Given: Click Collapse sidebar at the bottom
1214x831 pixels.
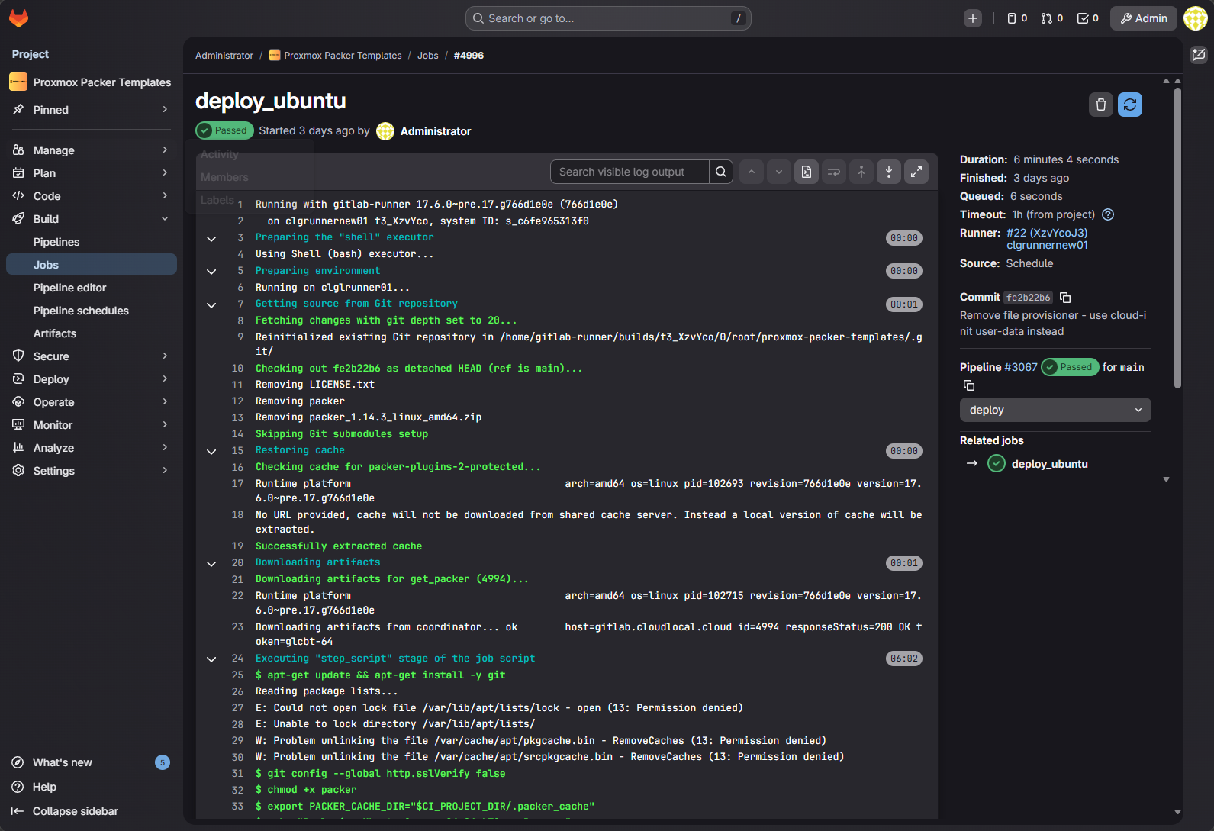Looking at the screenshot, I should coord(75,811).
